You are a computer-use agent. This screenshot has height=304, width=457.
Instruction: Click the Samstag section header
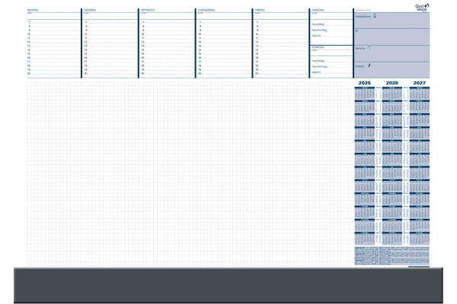point(319,11)
